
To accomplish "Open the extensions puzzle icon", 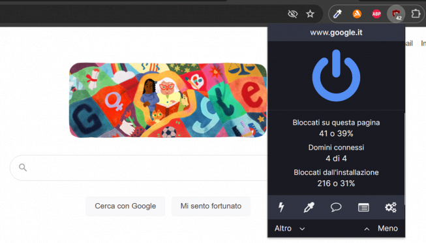I will tap(416, 14).
